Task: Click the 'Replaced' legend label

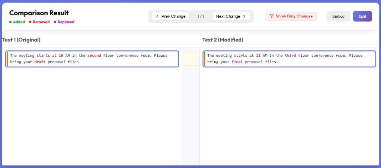Action: (66, 22)
